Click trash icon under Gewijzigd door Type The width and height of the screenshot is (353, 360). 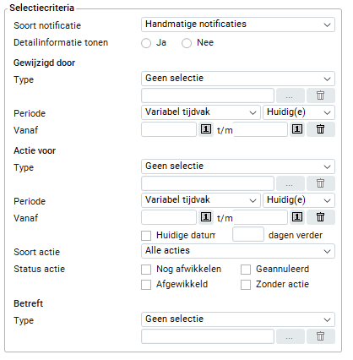click(x=321, y=95)
